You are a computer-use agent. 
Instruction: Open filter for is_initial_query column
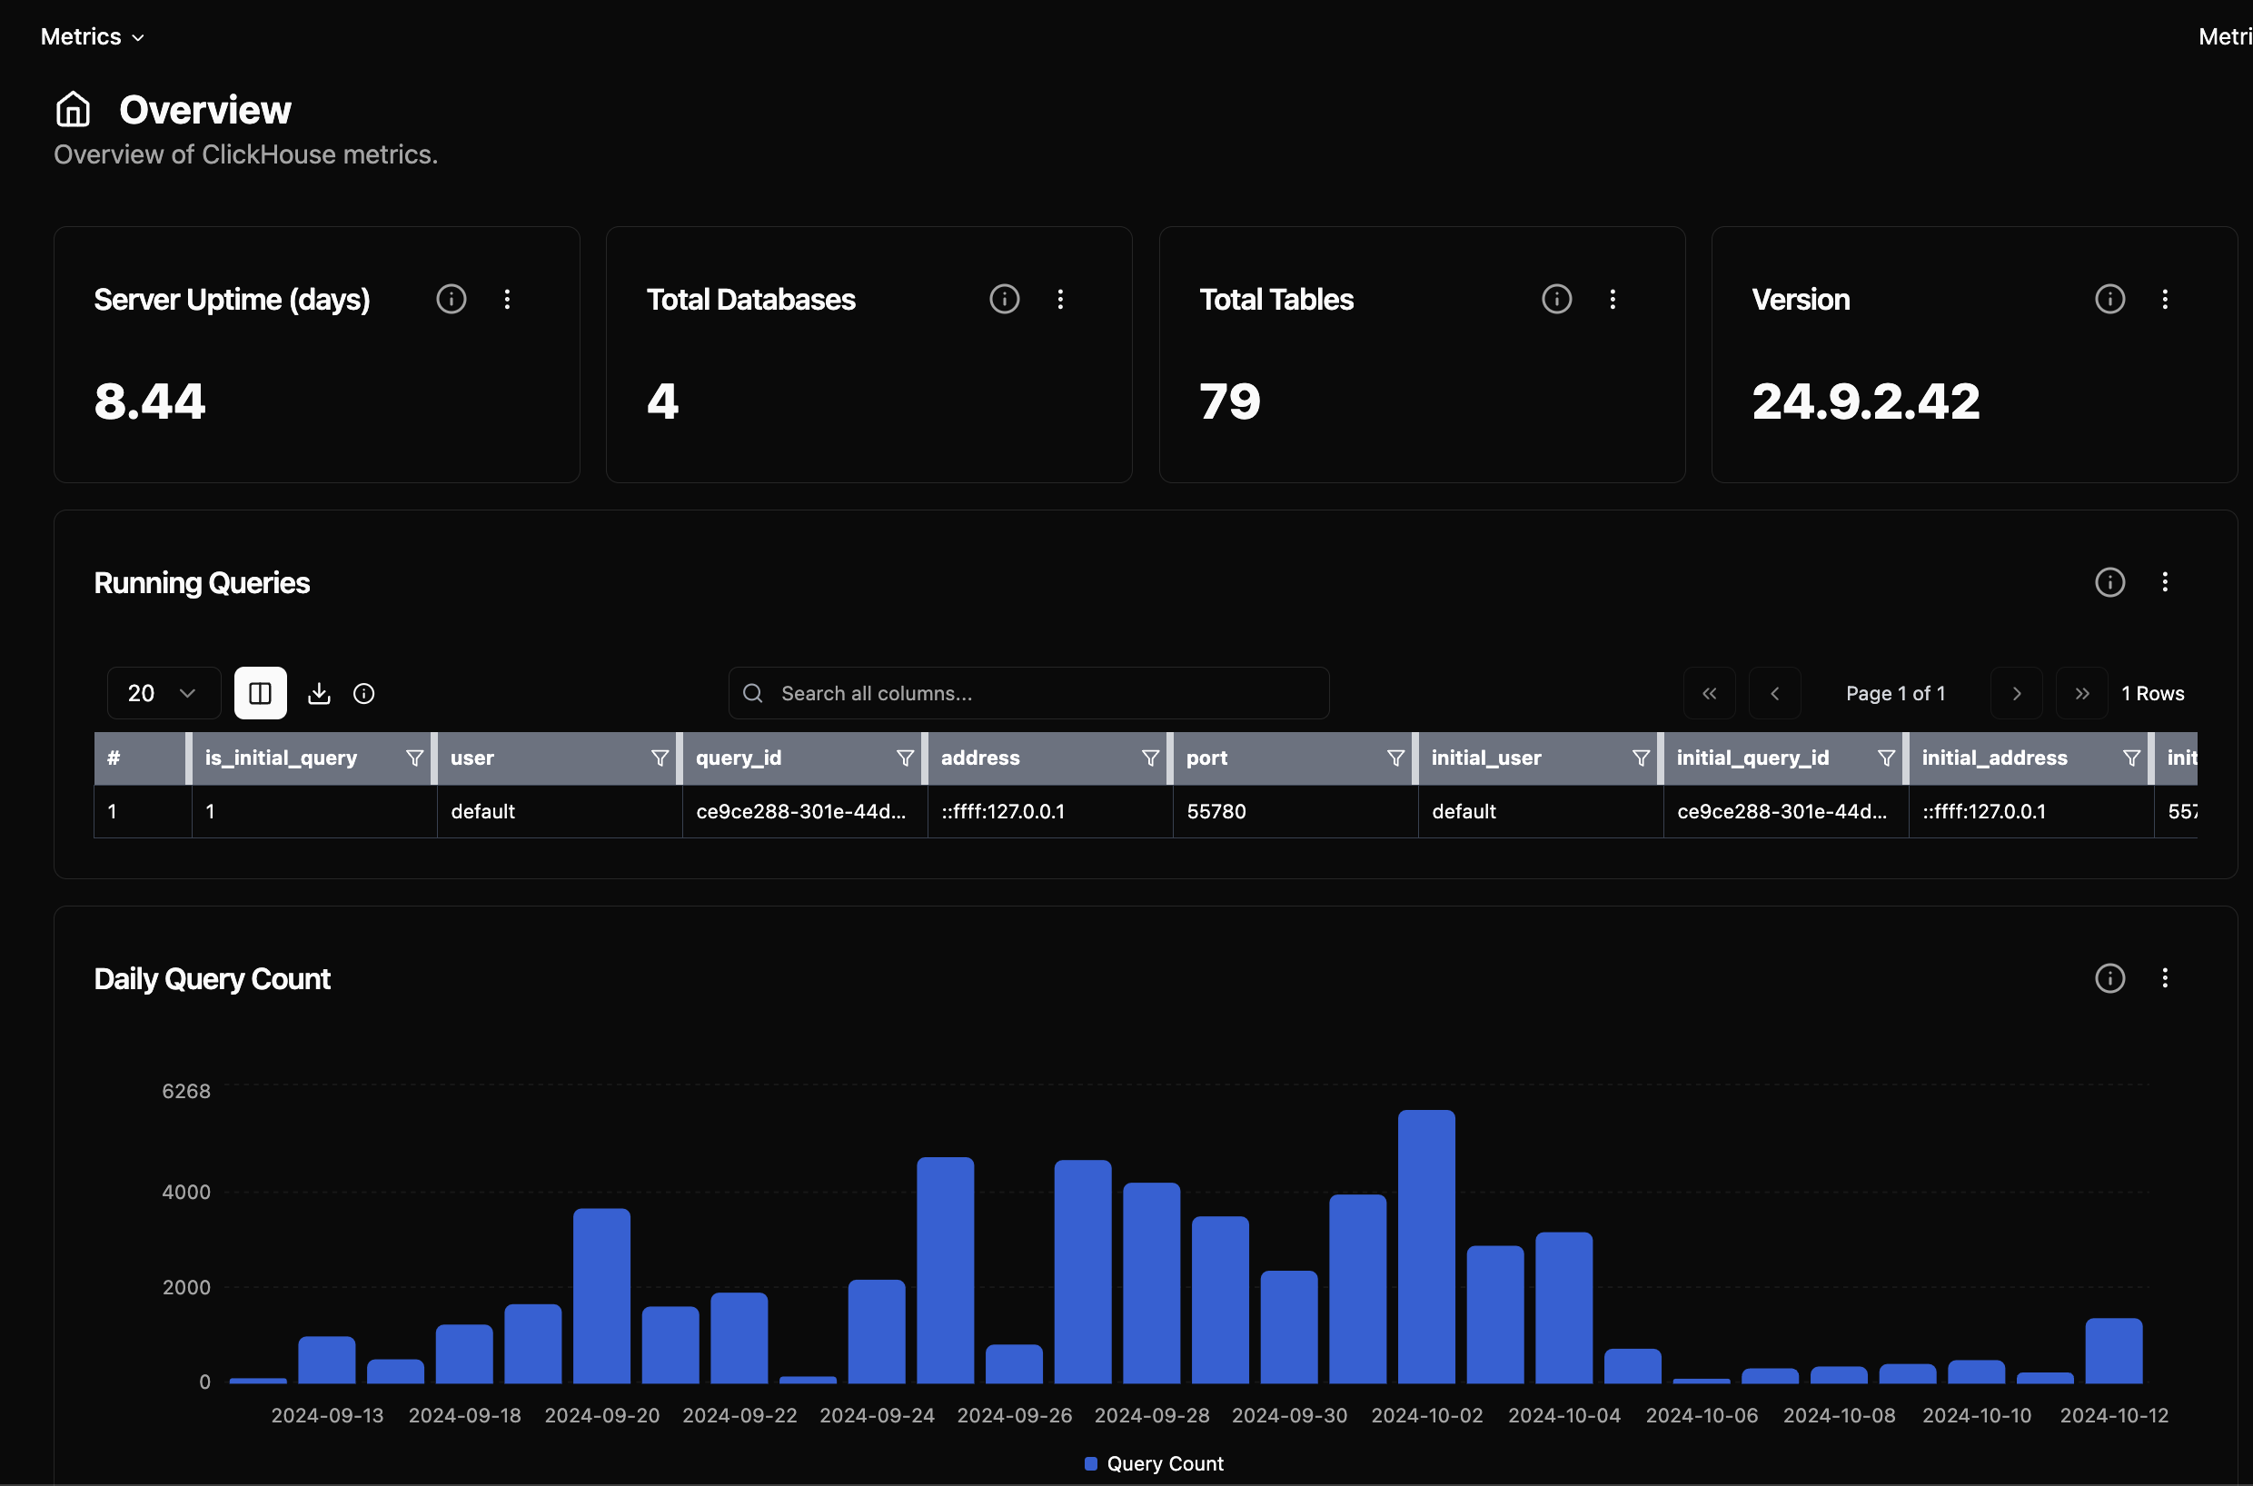pyautogui.click(x=414, y=758)
